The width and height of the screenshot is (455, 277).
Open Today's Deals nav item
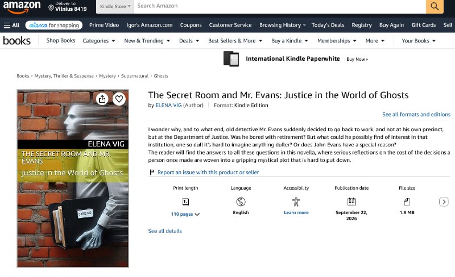pyautogui.click(x=328, y=25)
